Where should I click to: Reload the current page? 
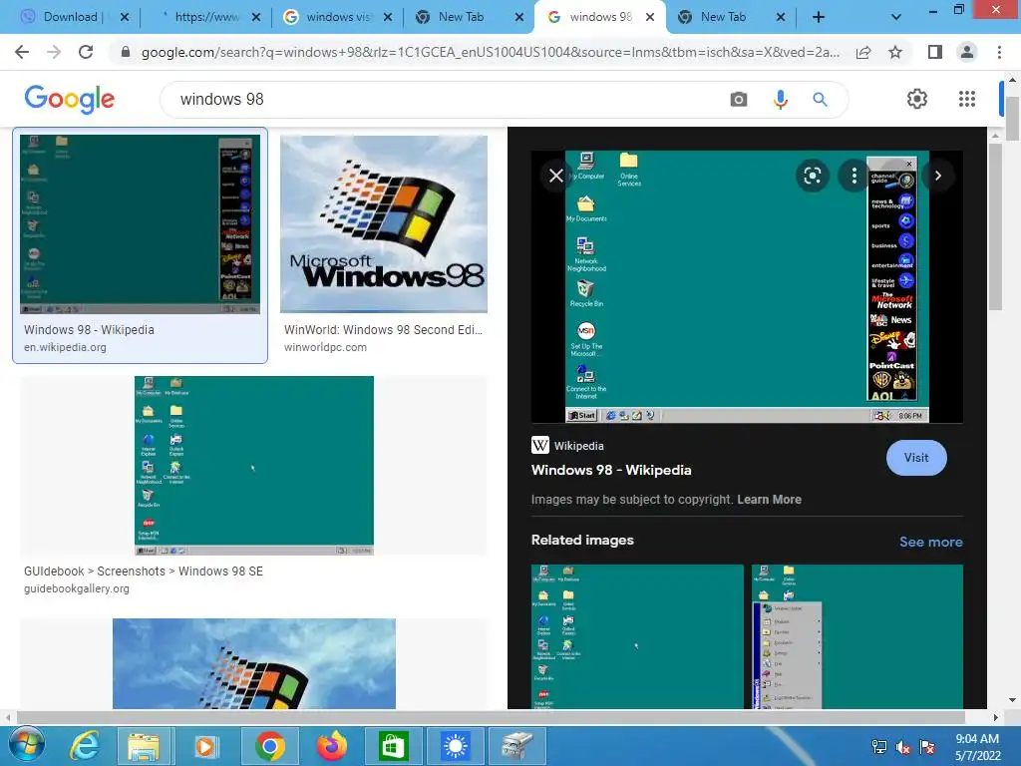point(86,52)
